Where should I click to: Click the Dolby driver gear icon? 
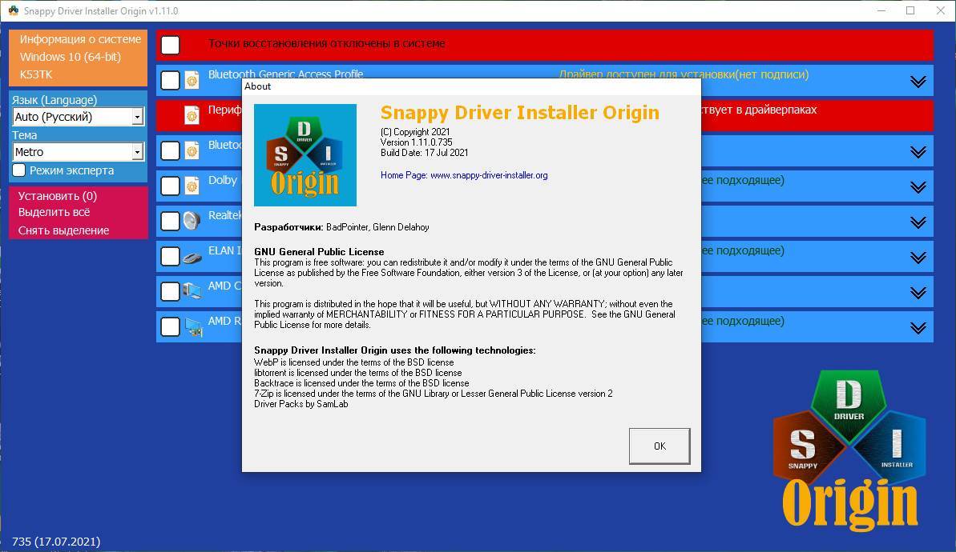click(192, 186)
